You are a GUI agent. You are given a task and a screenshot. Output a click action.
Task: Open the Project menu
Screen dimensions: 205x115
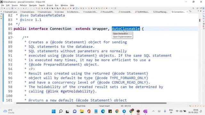[50, 5]
